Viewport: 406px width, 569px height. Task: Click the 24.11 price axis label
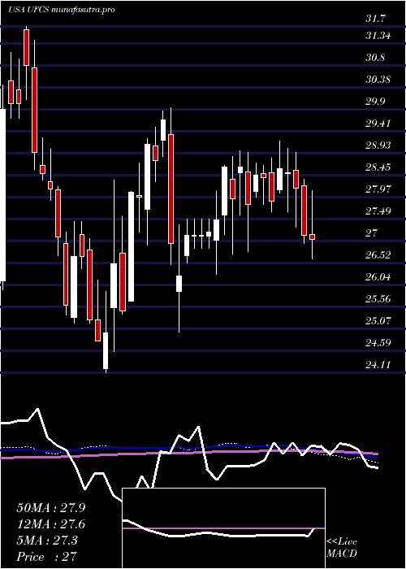[378, 365]
